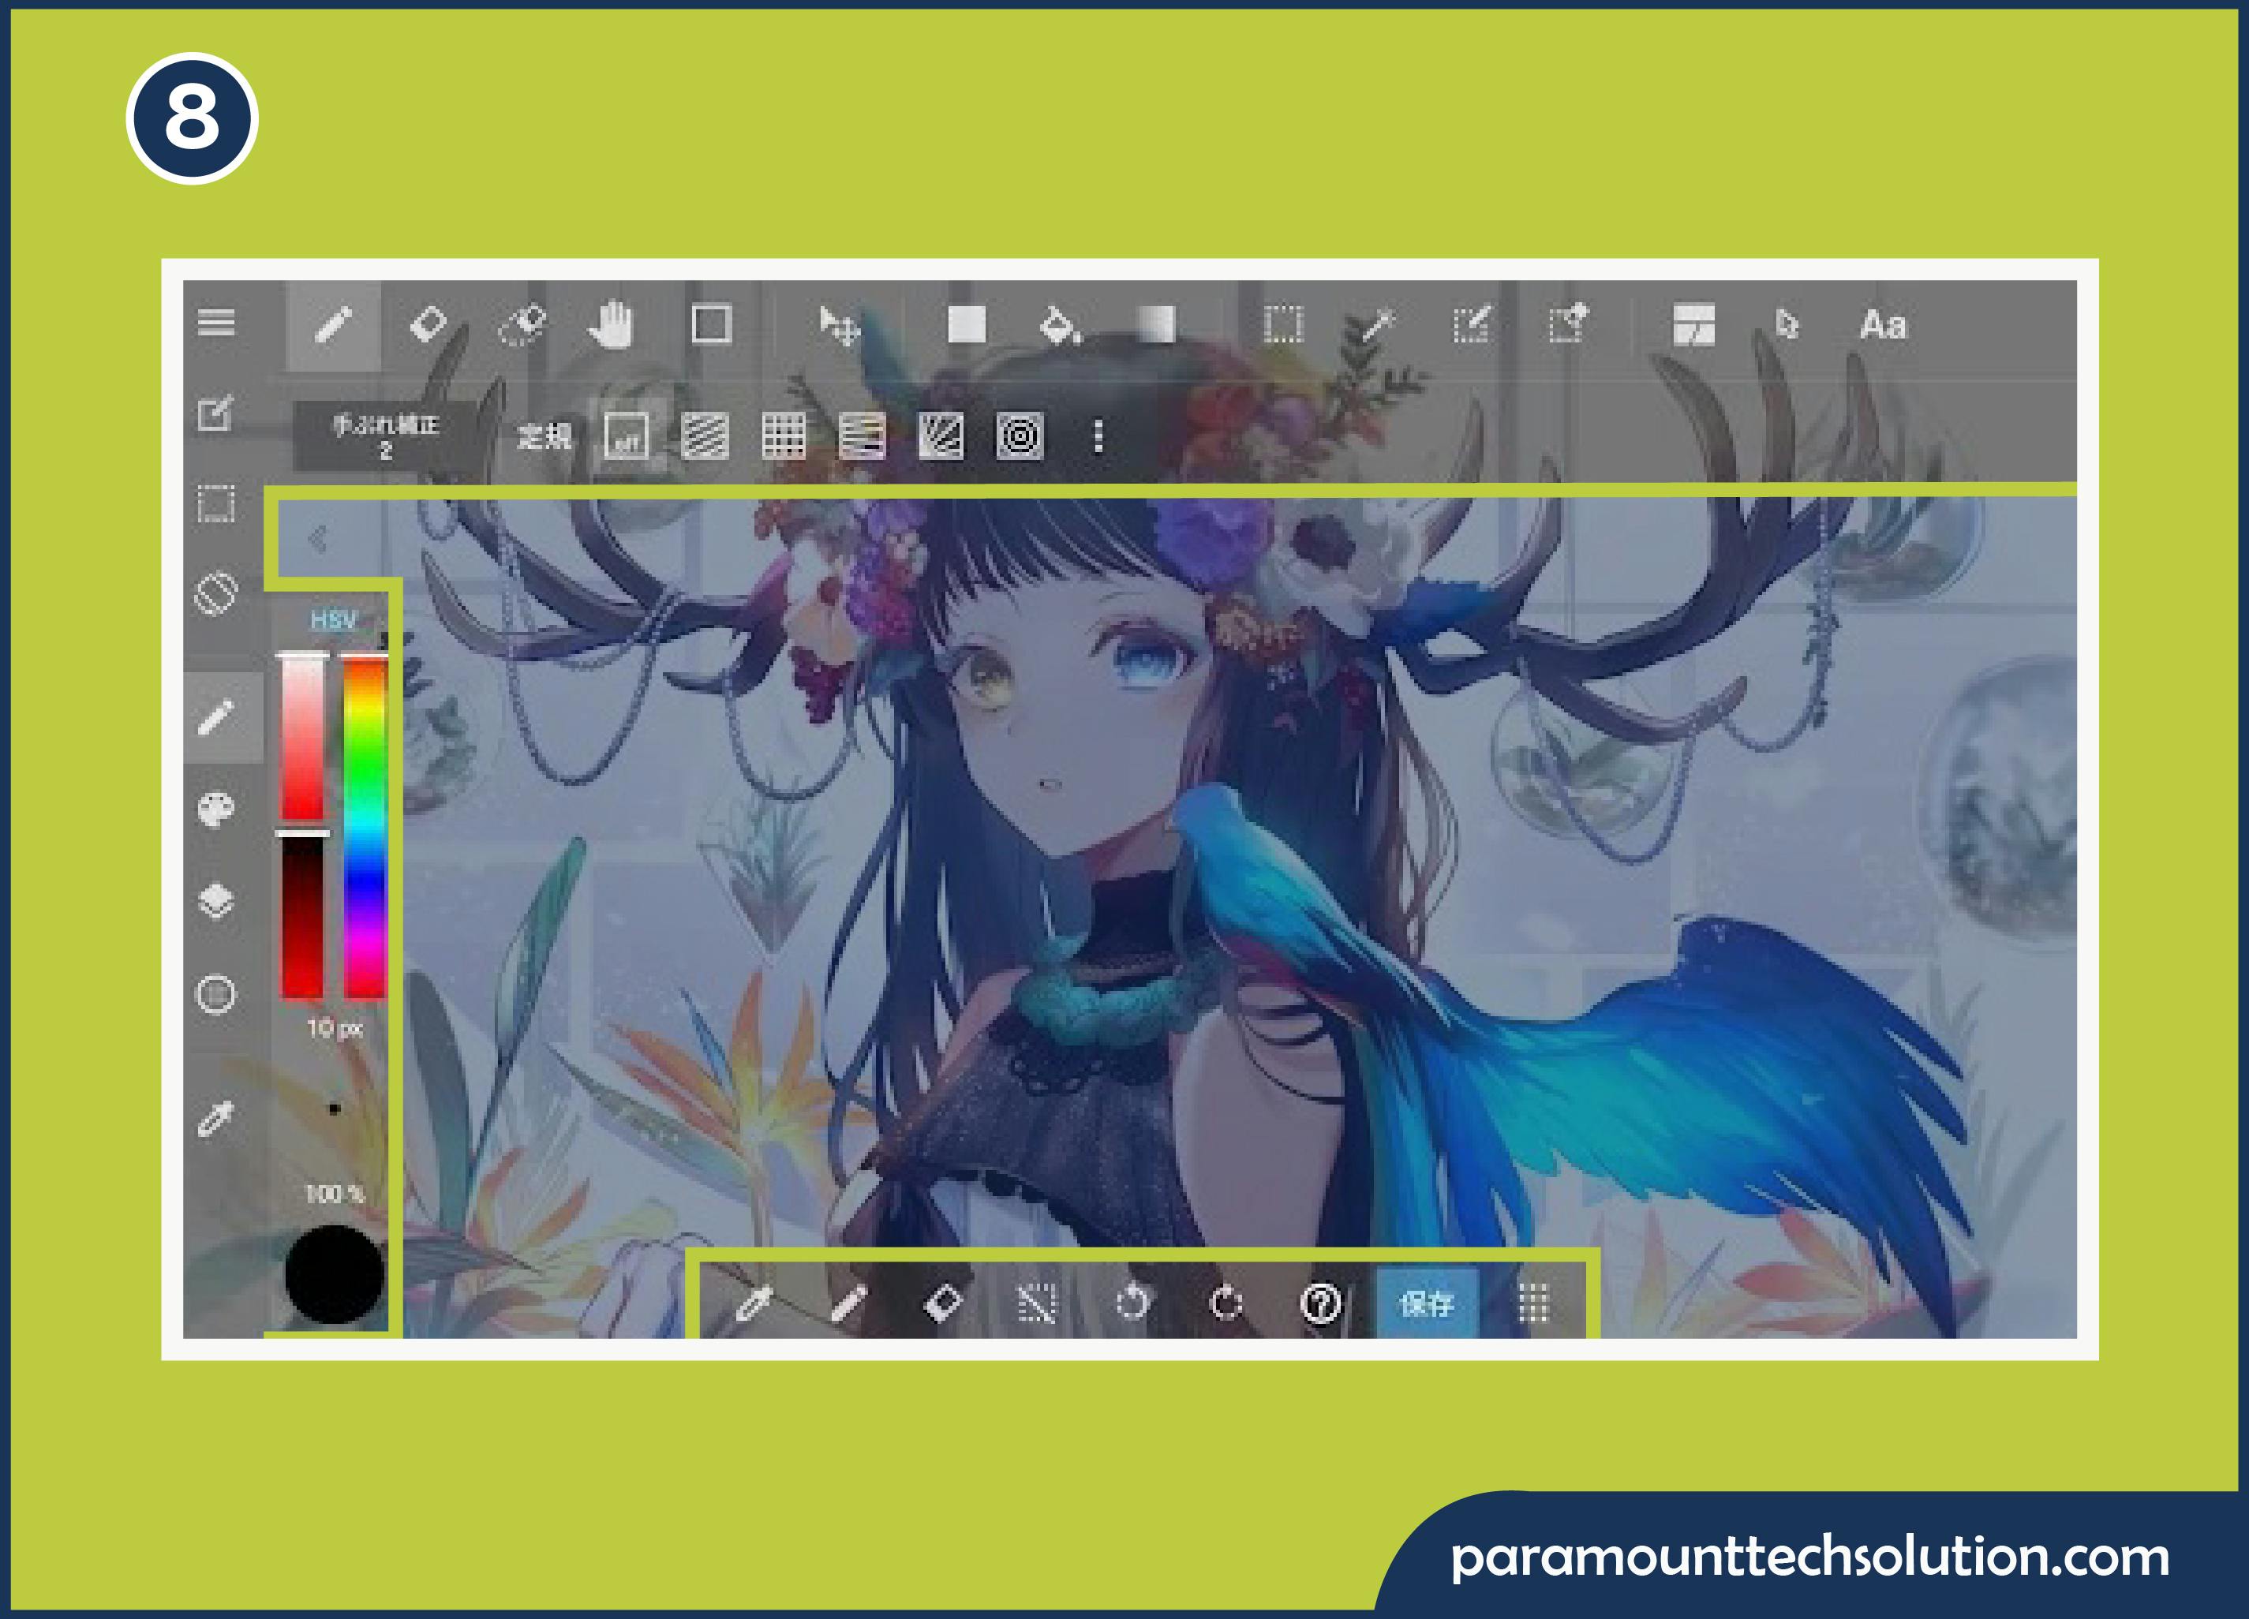Adjust the dark red value slider

coord(302,917)
